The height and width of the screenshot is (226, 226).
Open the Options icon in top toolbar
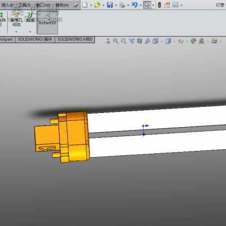click(x=175, y=5)
